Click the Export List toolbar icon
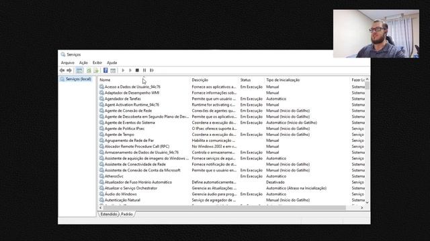The height and width of the screenshot is (241, 430). click(95, 70)
